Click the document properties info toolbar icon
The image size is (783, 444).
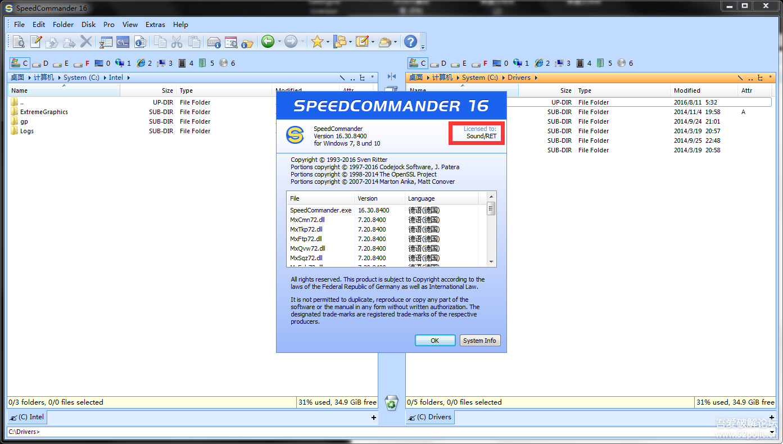(x=140, y=42)
